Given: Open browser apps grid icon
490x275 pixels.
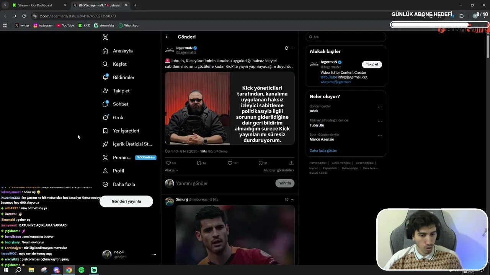Looking at the screenshot, I should [x=5, y=25].
